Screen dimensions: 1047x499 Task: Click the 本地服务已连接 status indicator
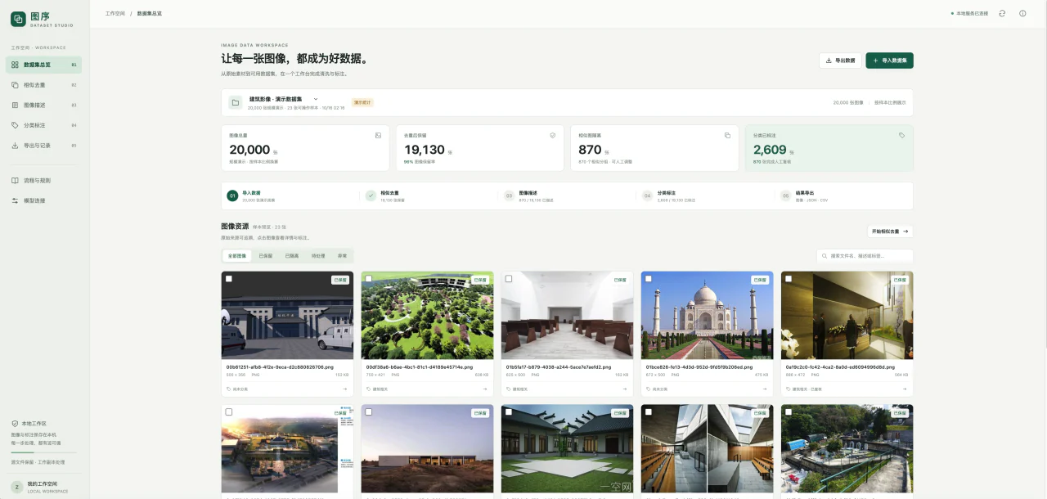[x=969, y=13]
